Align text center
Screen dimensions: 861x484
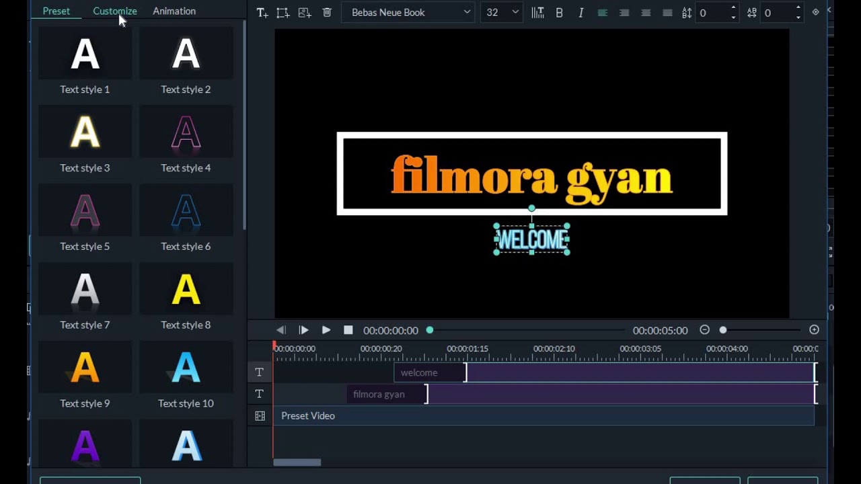point(624,13)
